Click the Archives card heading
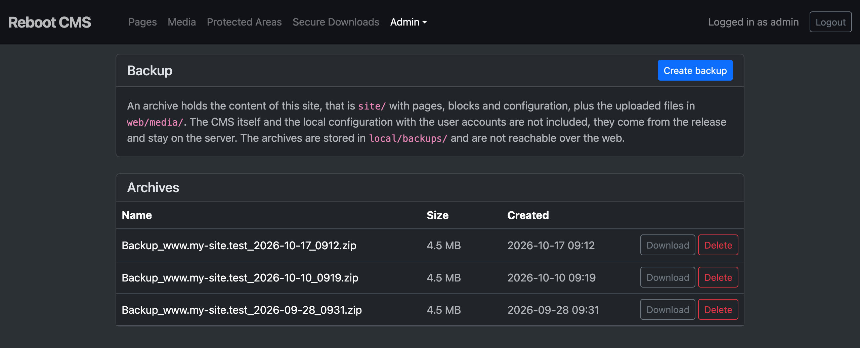This screenshot has height=348, width=860. pos(153,187)
